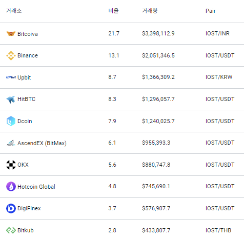Open the OKX checkered logo icon
Image resolution: width=244 pixels, height=239 pixels.
click(11, 165)
